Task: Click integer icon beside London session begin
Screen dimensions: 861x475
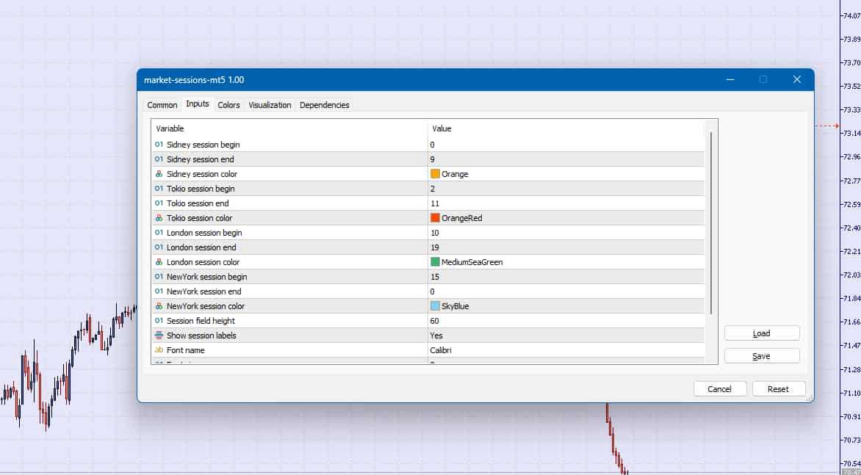Action: coord(159,233)
